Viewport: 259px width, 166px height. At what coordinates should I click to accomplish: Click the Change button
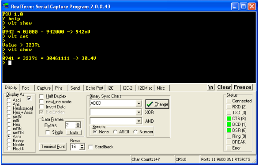157,104
